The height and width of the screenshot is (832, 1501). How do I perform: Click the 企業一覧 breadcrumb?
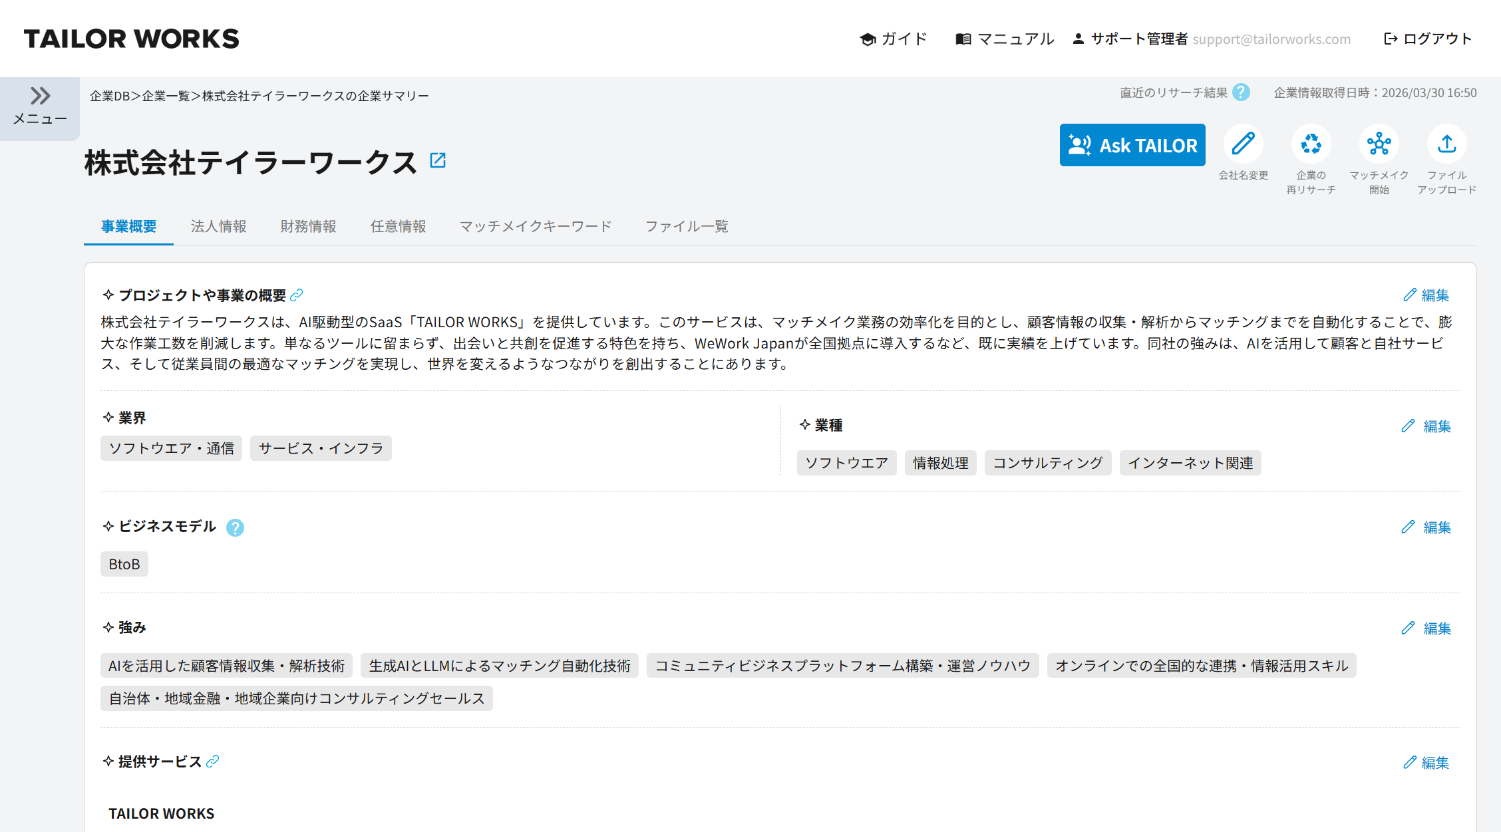pos(166,96)
